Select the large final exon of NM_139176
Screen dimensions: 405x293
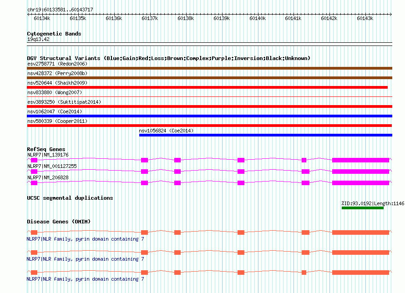point(360,160)
